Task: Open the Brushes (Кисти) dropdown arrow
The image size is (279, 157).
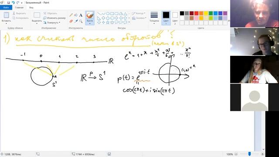Action: 90,23
